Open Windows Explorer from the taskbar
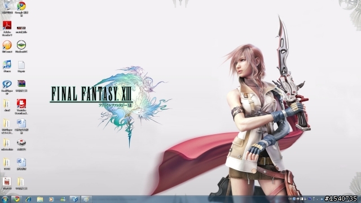The width and height of the screenshot is (361, 203). 40,199
